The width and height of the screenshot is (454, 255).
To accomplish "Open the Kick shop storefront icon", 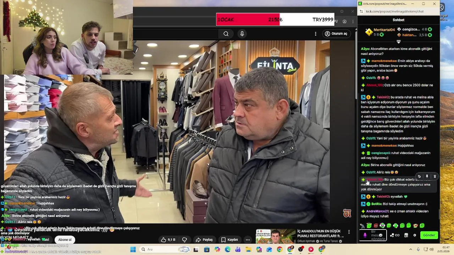I will click(x=406, y=235).
